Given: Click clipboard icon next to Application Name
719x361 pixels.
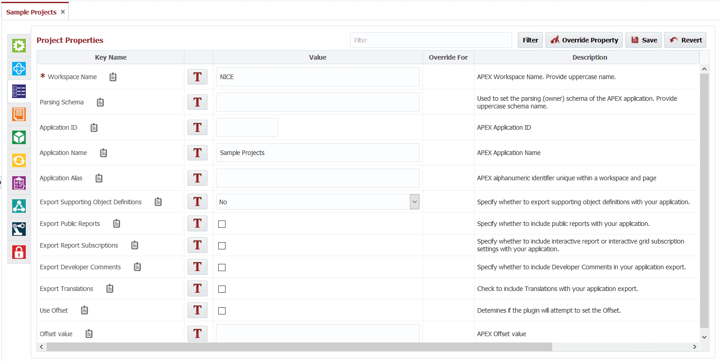Looking at the screenshot, I should click(x=103, y=153).
